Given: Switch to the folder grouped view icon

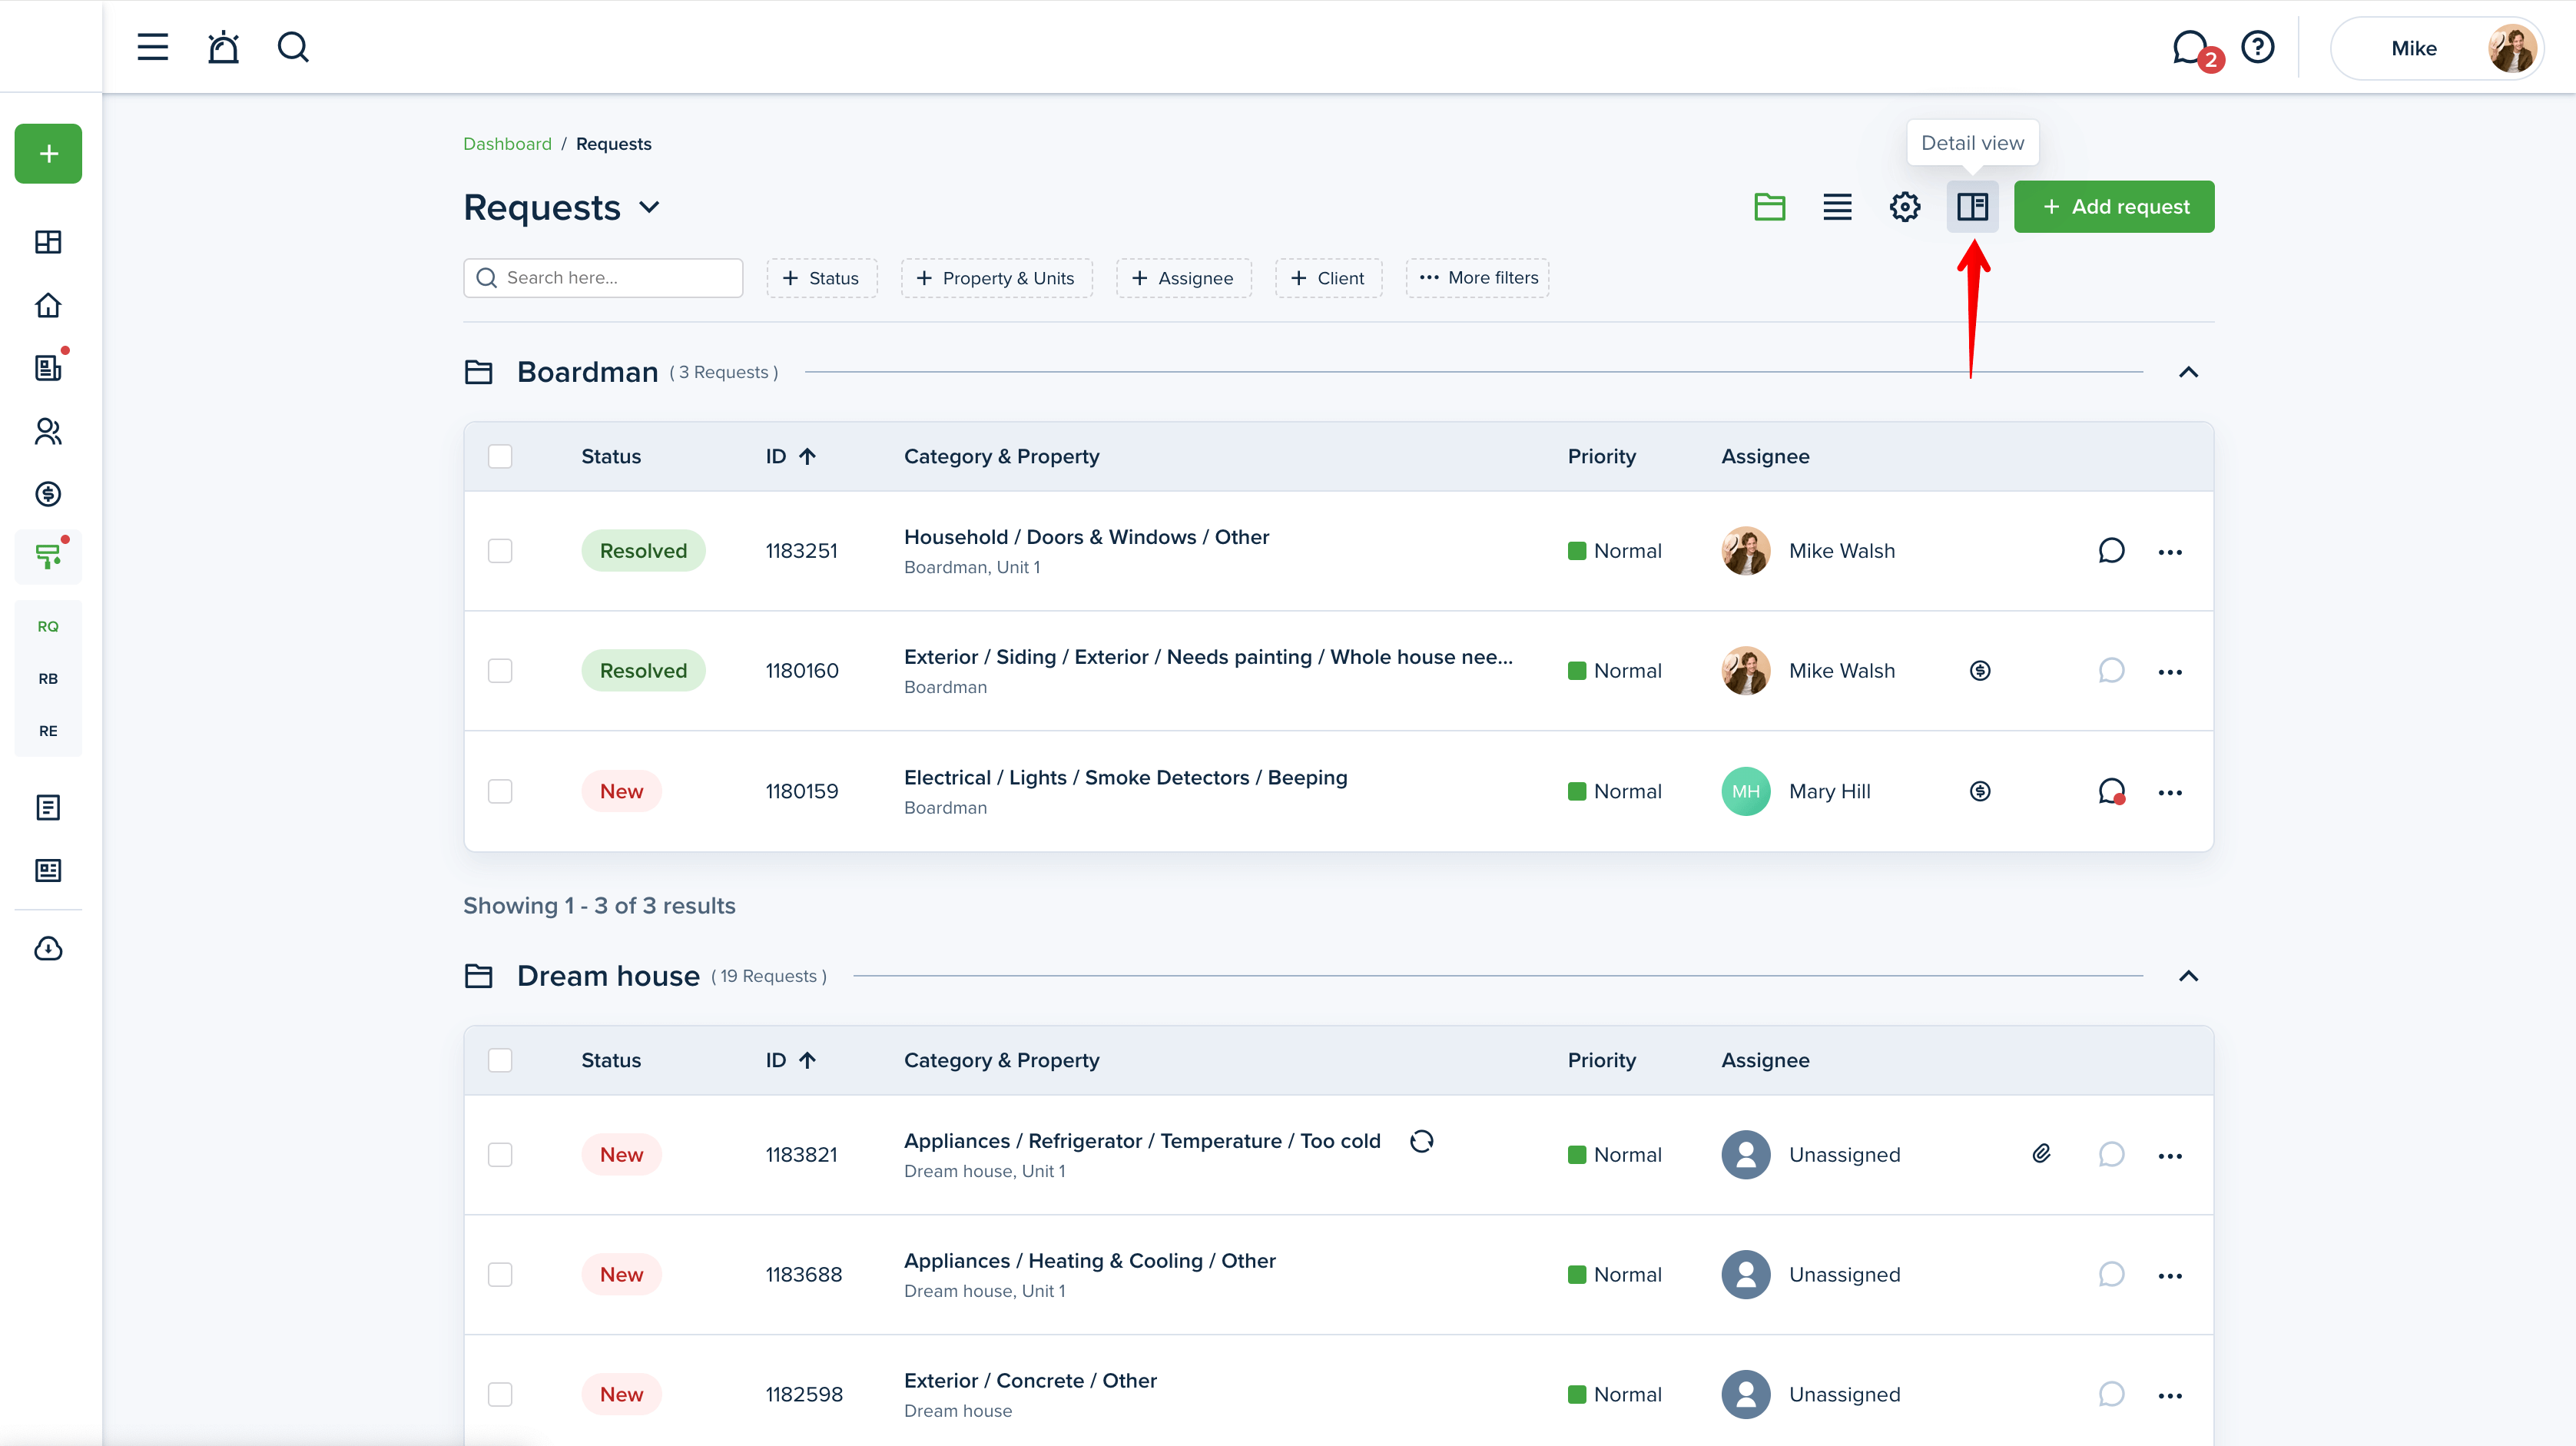Looking at the screenshot, I should [x=1769, y=207].
